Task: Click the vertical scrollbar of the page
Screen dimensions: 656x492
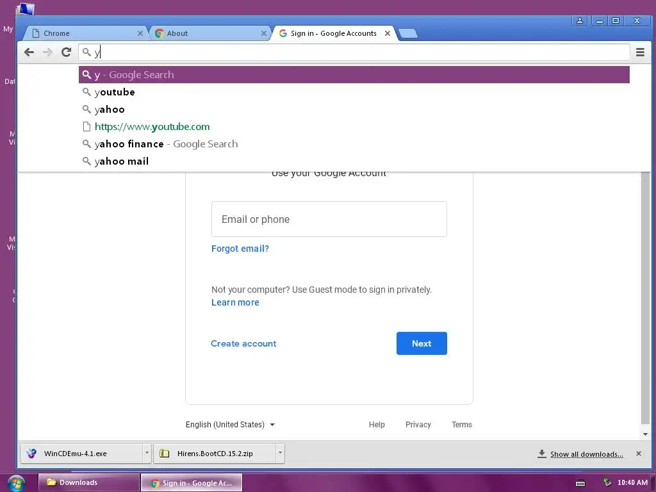Action: [645, 297]
